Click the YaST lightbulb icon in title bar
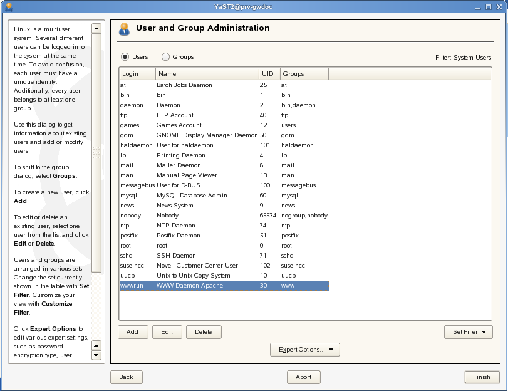 click(x=9, y=7)
